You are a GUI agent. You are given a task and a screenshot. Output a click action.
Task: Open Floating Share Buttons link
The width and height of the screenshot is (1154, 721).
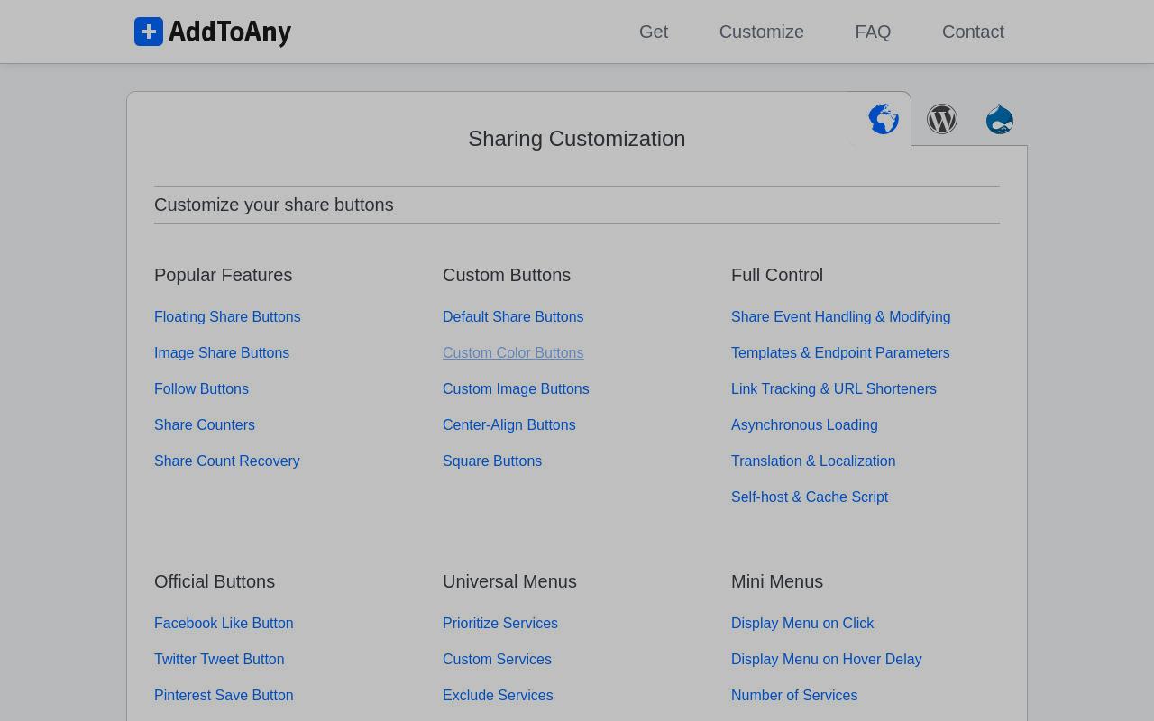tap(227, 316)
